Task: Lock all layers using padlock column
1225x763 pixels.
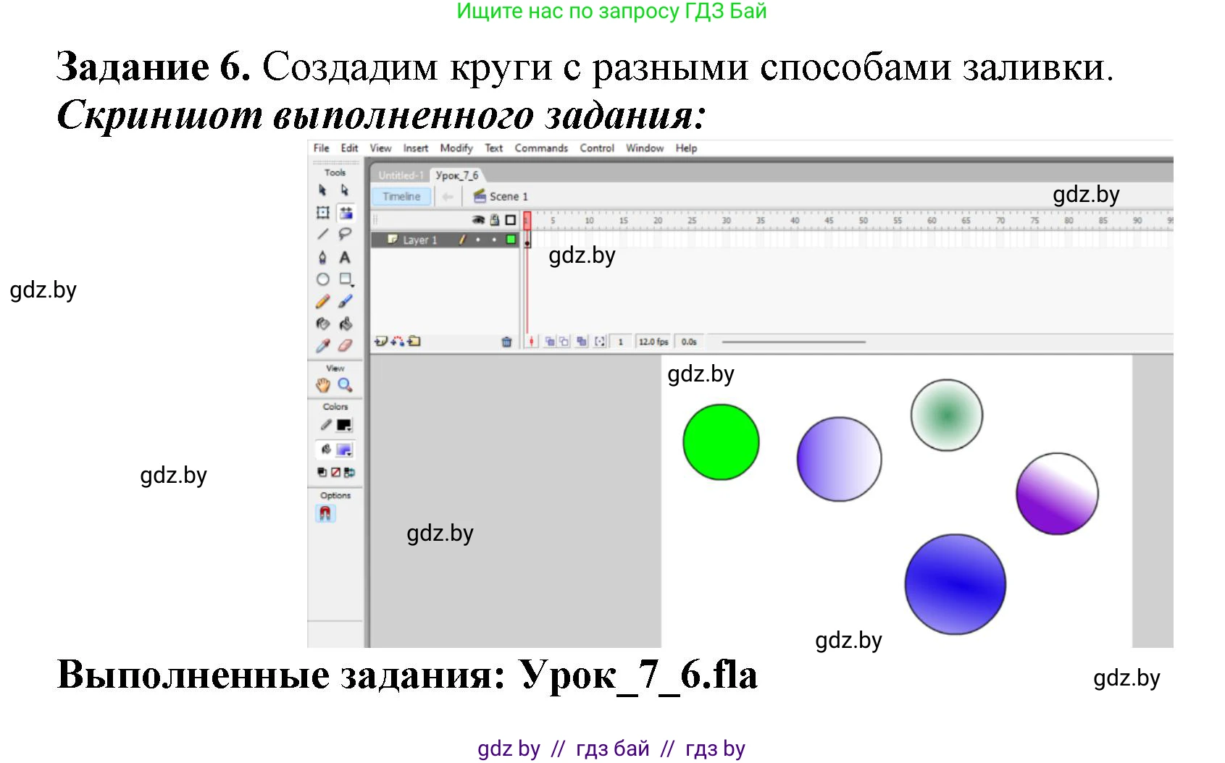Action: [x=495, y=220]
